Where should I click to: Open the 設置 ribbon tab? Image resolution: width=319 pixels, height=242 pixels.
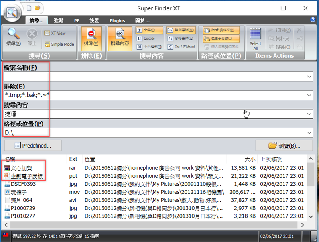click(94, 21)
